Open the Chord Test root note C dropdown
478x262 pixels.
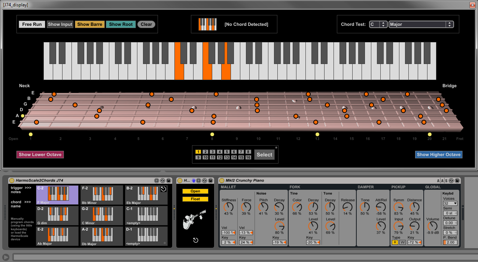tap(378, 24)
